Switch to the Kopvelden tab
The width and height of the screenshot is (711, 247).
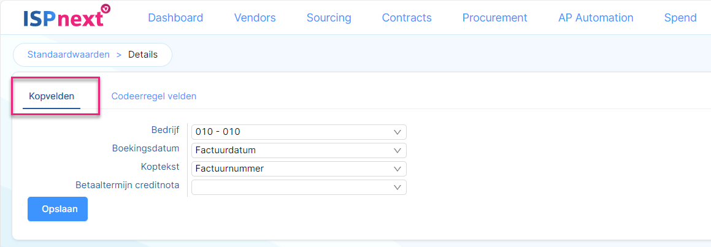(x=52, y=96)
